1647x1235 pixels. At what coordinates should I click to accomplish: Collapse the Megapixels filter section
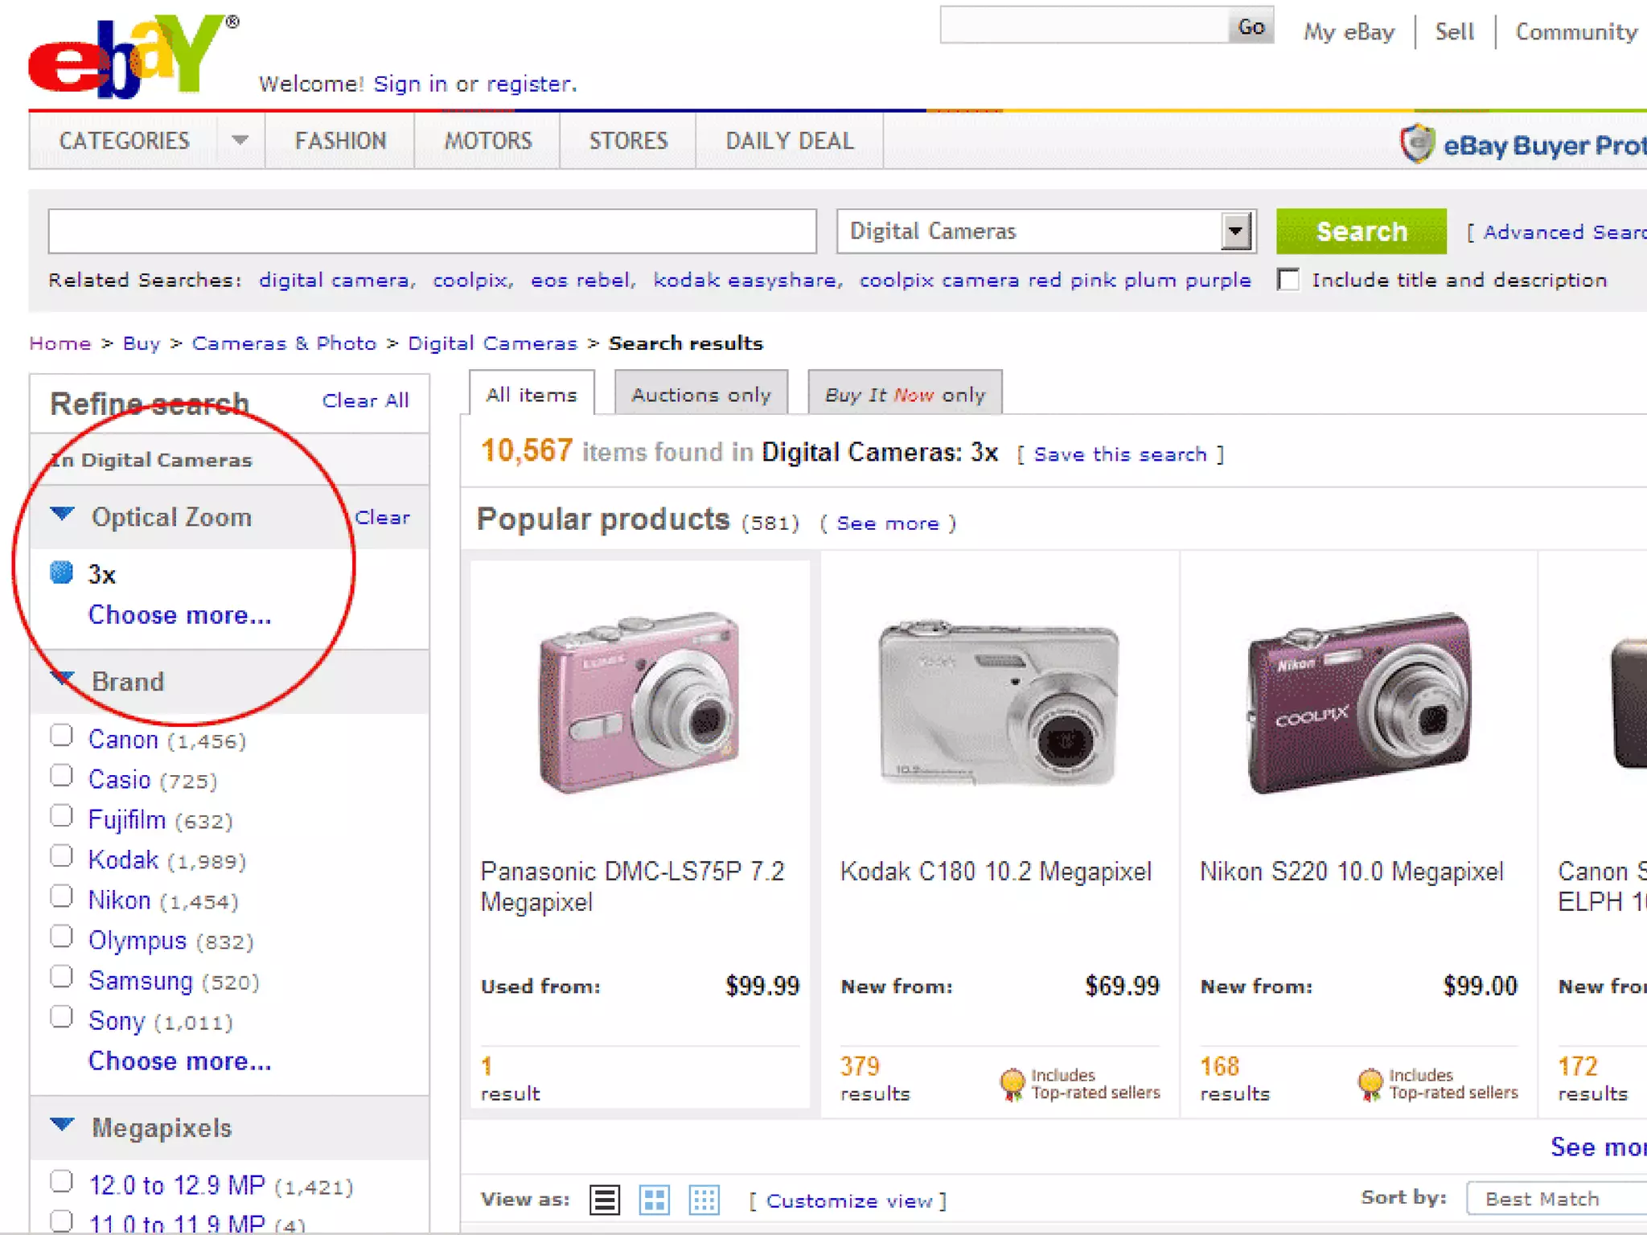[x=62, y=1124]
